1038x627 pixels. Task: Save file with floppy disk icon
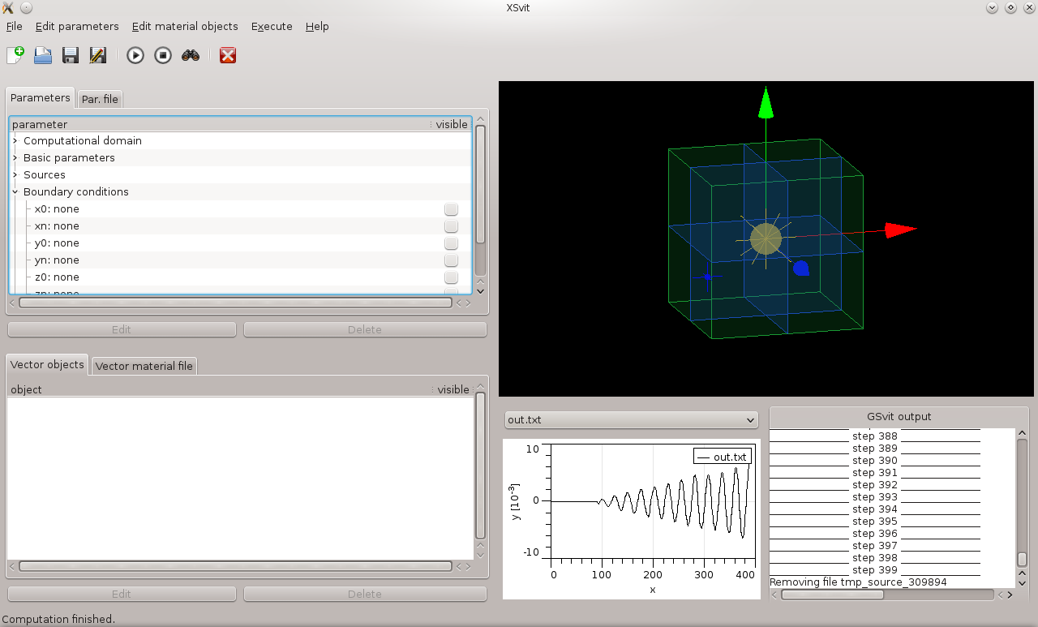71,55
